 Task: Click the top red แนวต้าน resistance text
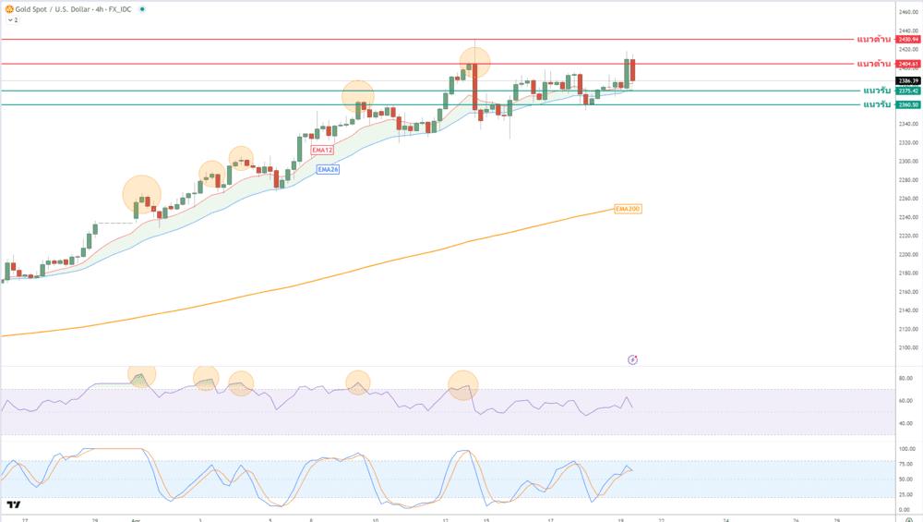pyautogui.click(x=873, y=40)
